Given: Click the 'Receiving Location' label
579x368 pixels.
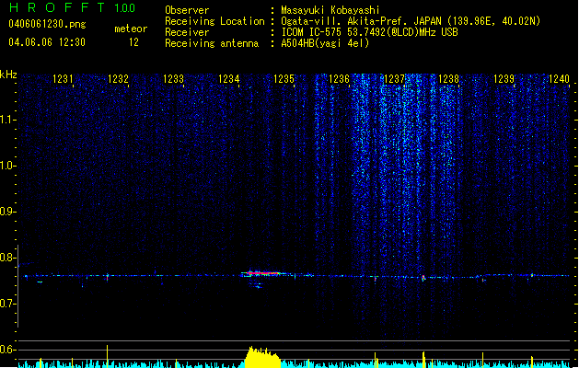Looking at the screenshot, I should pyautogui.click(x=214, y=21).
